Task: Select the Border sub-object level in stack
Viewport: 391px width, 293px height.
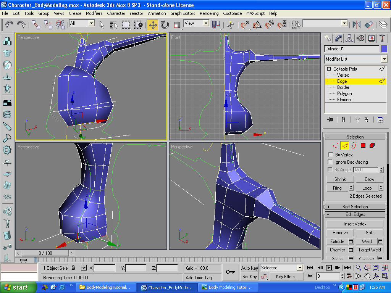Action: coord(343,87)
